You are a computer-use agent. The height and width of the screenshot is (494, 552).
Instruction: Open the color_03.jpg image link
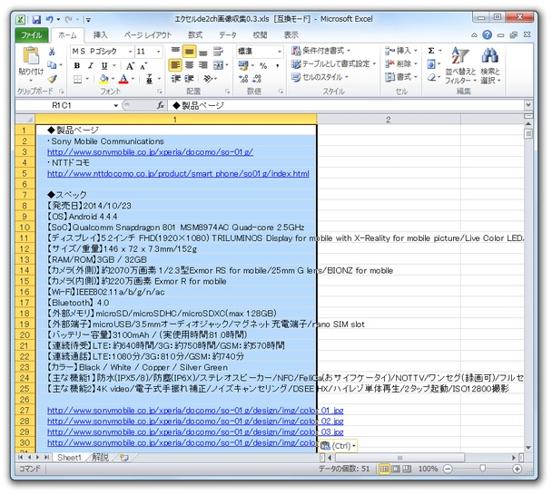point(195,431)
